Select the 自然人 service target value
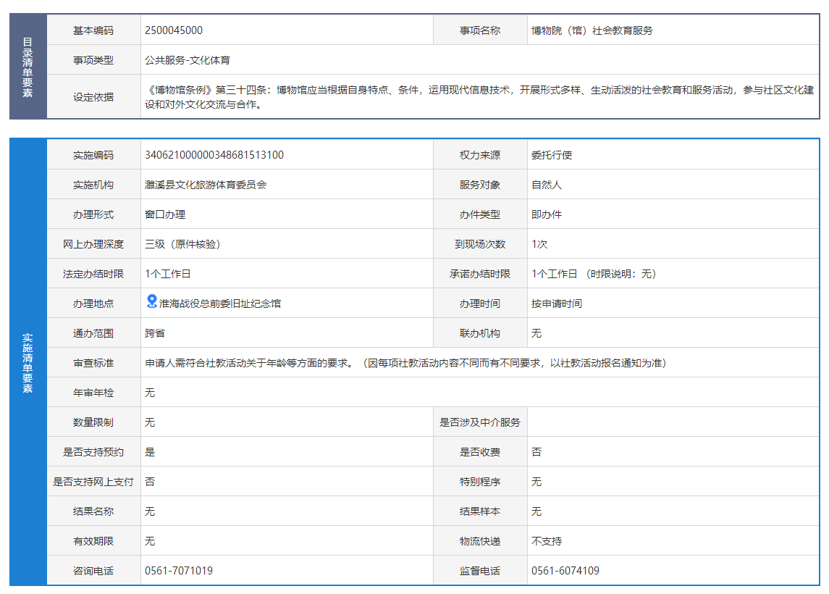829x594 pixels. (x=547, y=185)
